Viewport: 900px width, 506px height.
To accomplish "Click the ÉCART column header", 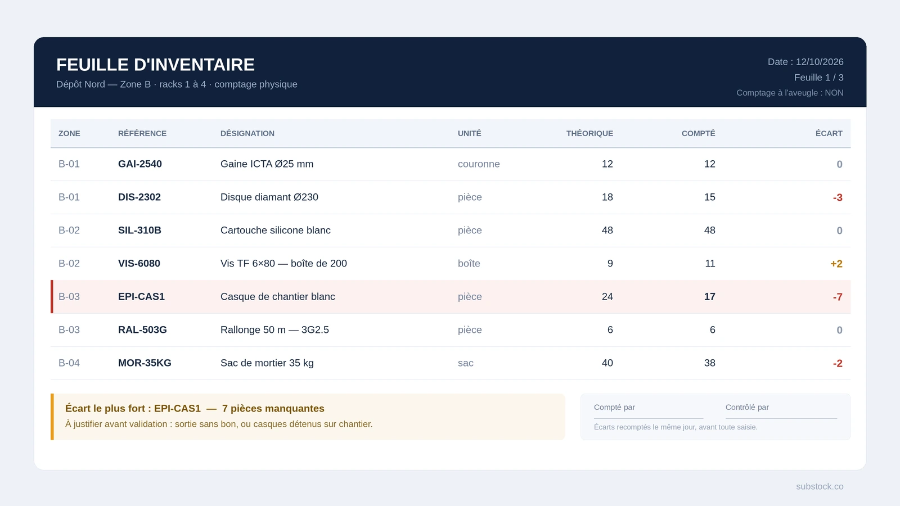I will (829, 133).
